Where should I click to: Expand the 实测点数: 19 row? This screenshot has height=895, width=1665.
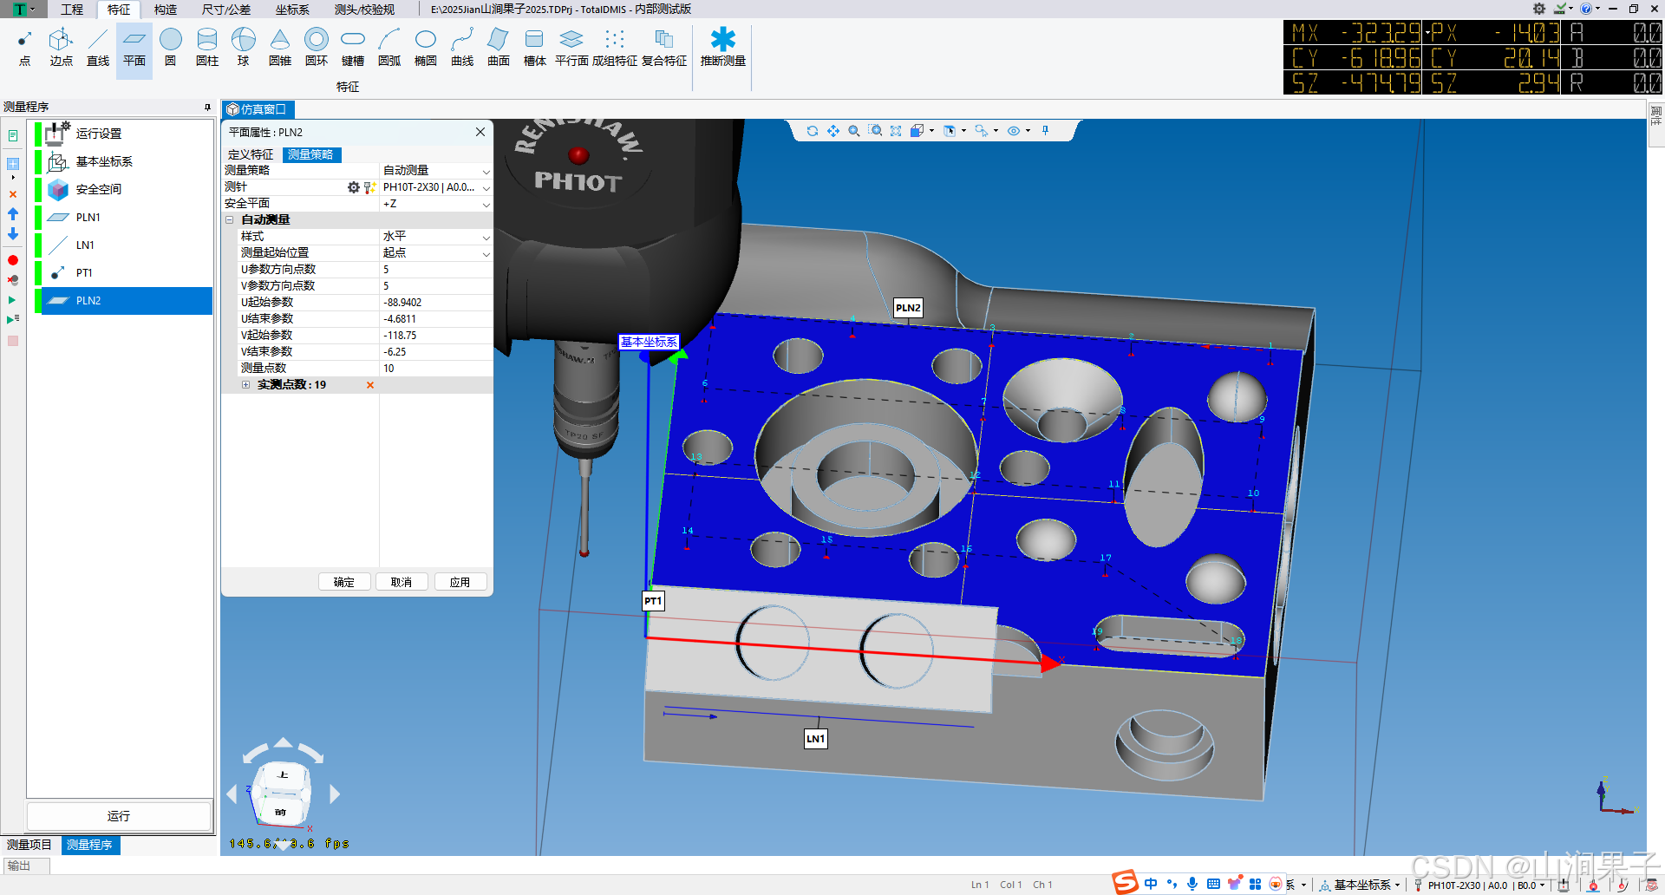click(246, 385)
